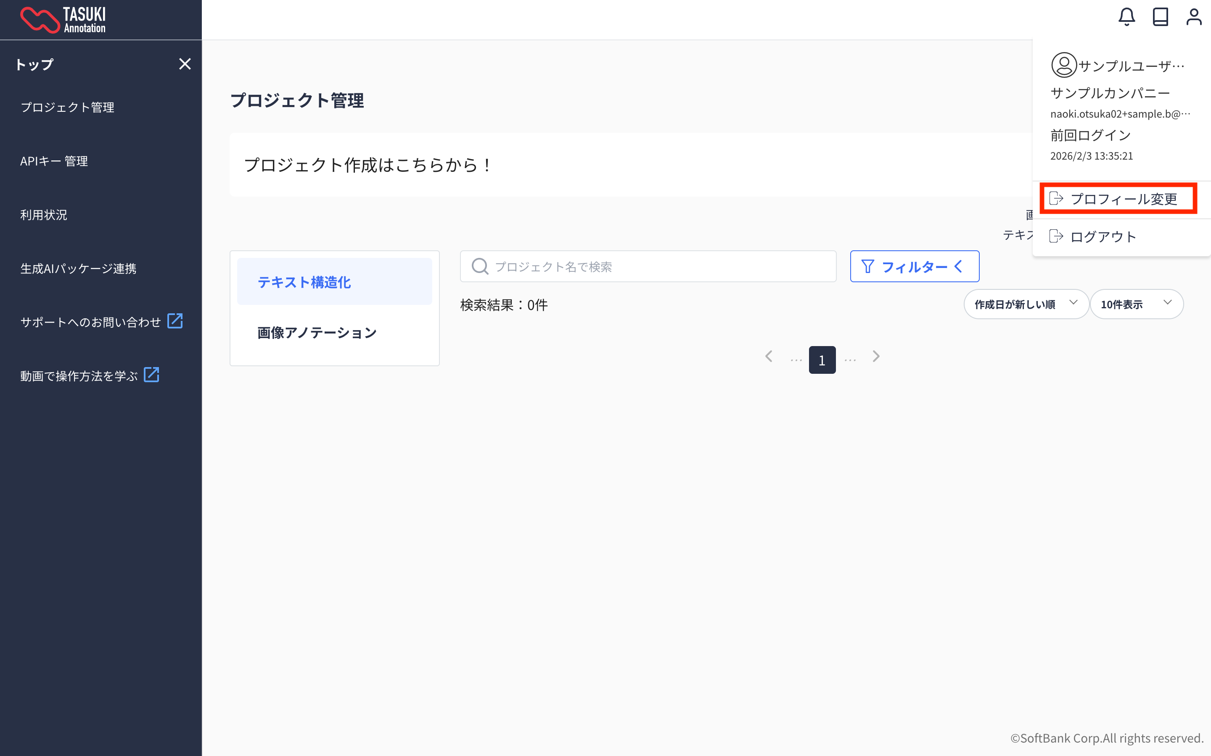
Task: Go to next page arrow in pagination
Action: point(876,357)
